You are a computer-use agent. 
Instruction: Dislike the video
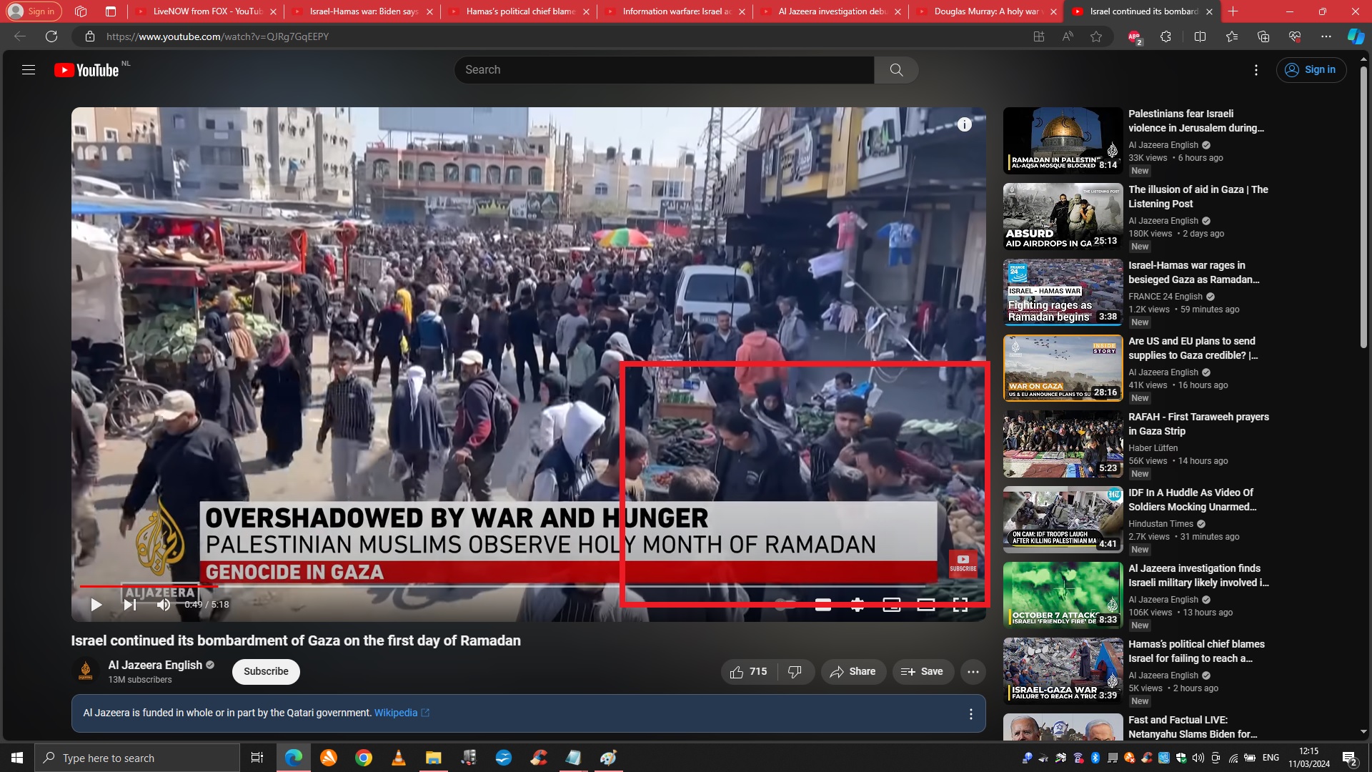[x=795, y=671]
